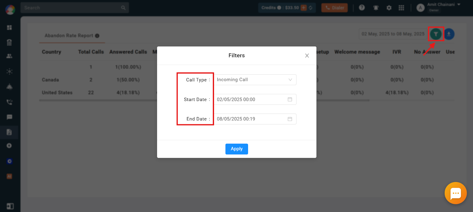Open the integrations gear-sun icon in sidebar
This screenshot has height=212, width=473.
click(x=9, y=71)
